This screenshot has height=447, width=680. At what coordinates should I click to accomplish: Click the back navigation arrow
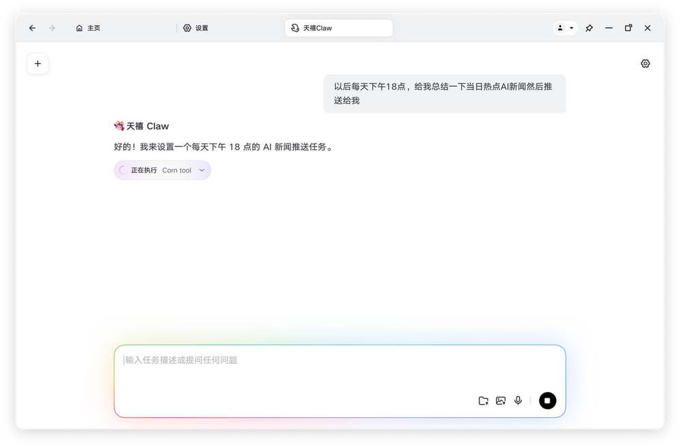32,28
